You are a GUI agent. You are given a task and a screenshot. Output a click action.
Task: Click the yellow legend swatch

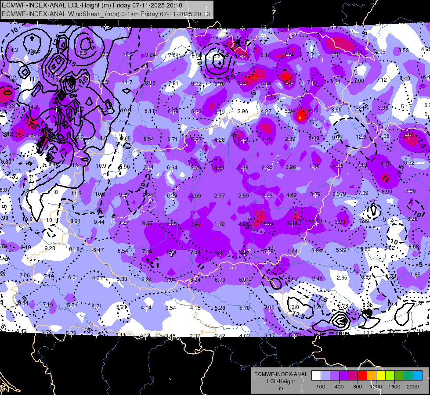tap(381, 375)
